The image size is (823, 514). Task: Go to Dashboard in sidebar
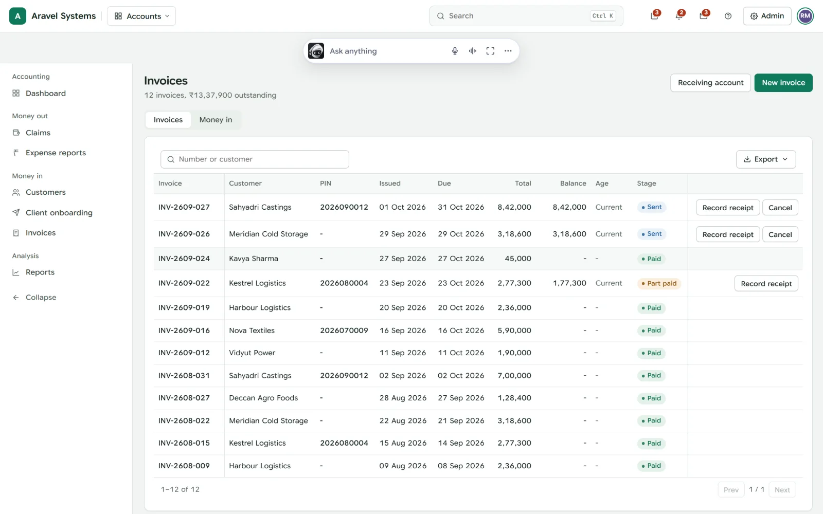pyautogui.click(x=66, y=93)
